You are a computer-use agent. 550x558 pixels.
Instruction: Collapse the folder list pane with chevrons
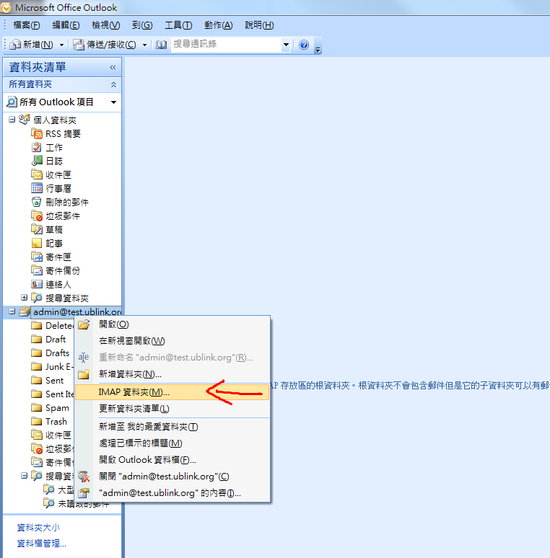point(113,67)
